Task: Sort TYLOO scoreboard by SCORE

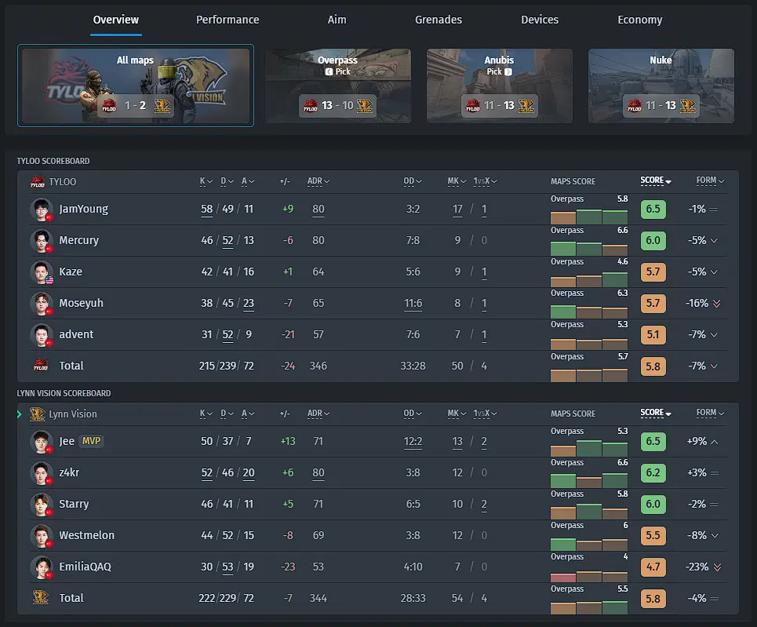Action: [656, 180]
